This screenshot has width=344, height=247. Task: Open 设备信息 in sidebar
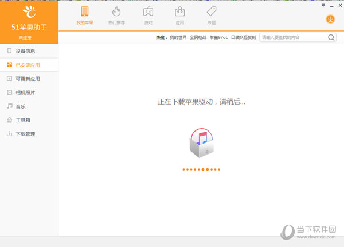click(x=29, y=51)
